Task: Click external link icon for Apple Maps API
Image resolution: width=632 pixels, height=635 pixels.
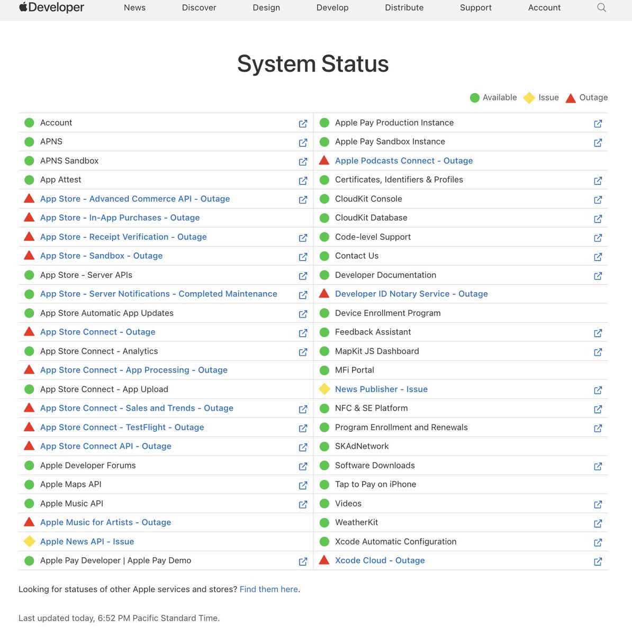Action: point(303,485)
